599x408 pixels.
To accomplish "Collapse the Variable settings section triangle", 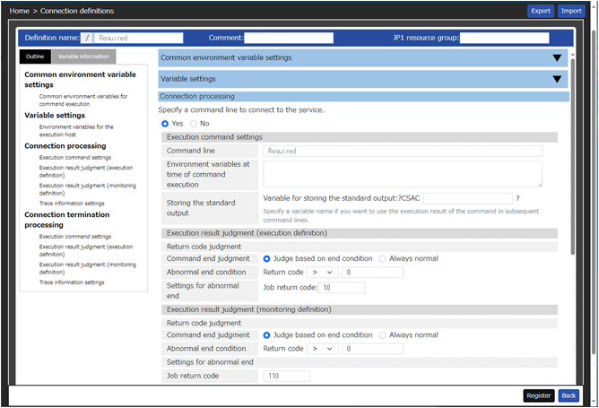I will pos(558,79).
